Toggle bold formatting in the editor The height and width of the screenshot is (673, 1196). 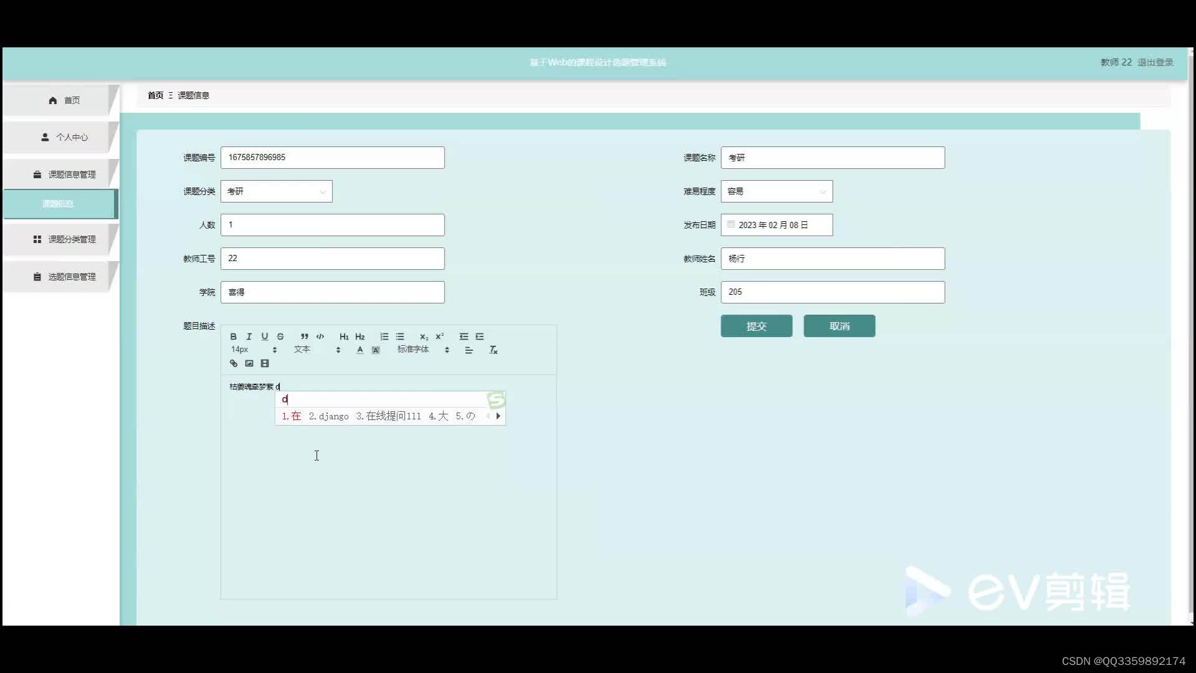234,336
